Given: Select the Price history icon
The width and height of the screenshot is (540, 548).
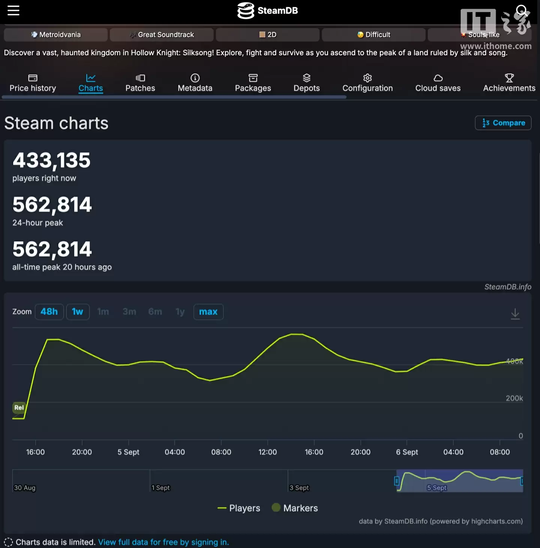Looking at the screenshot, I should pyautogui.click(x=32, y=78).
